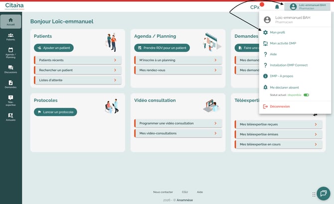Go to Patients in the sidebar
Image resolution: width=334 pixels, height=204 pixels.
point(11,37)
